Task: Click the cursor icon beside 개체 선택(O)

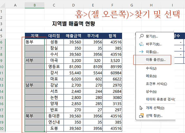Action: pos(141,108)
